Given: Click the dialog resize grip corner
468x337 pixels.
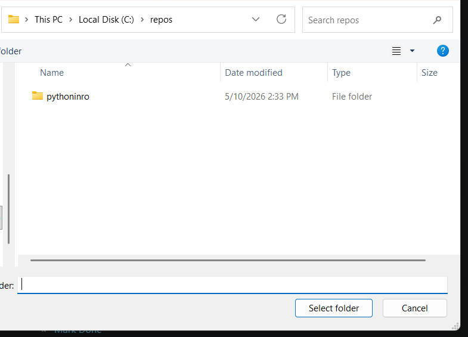Looking at the screenshot, I should (455, 326).
